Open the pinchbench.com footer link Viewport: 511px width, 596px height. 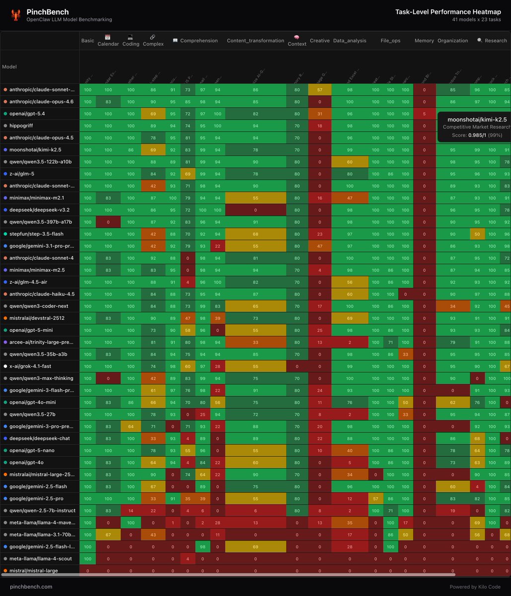pyautogui.click(x=31, y=587)
